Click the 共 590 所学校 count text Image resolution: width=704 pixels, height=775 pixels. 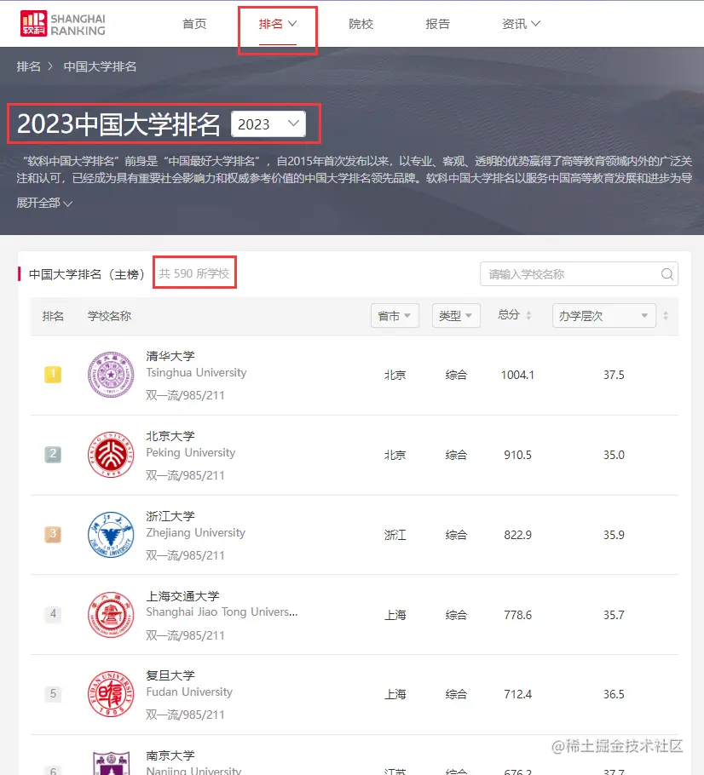coord(194,273)
